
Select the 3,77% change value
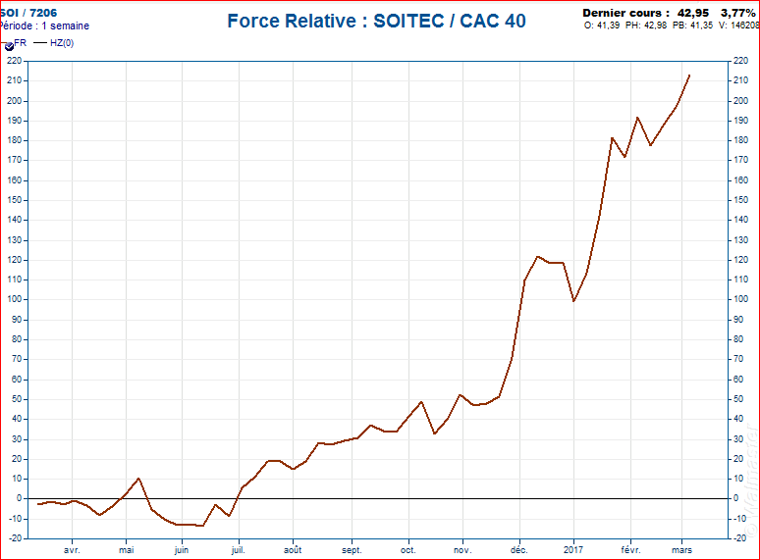738,13
